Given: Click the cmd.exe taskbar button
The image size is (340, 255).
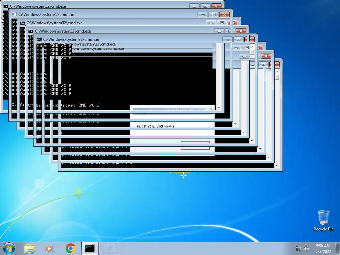Looking at the screenshot, I should point(90,248).
